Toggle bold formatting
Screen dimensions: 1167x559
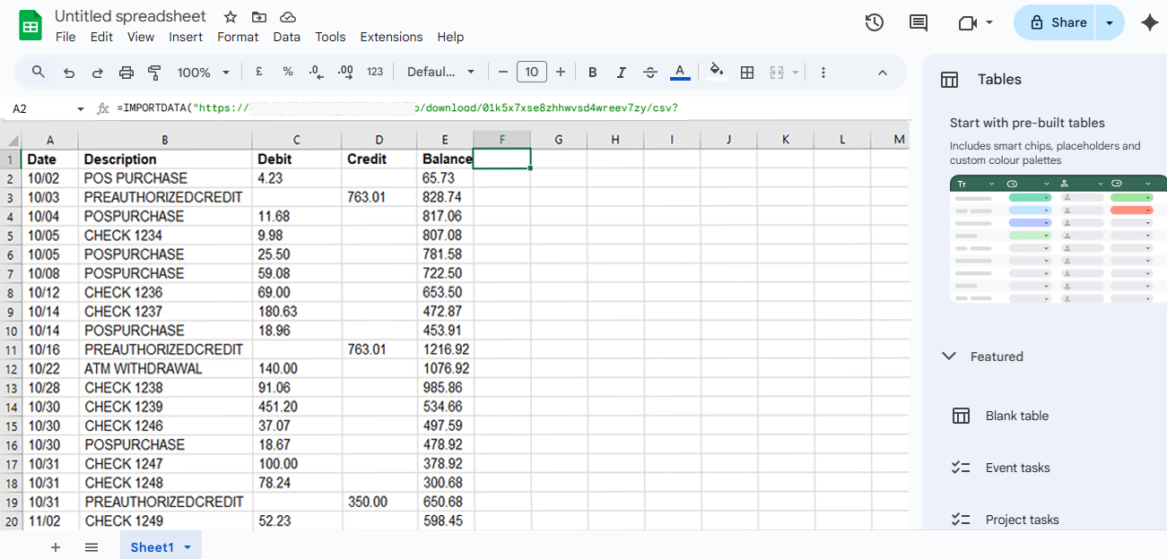pyautogui.click(x=593, y=73)
